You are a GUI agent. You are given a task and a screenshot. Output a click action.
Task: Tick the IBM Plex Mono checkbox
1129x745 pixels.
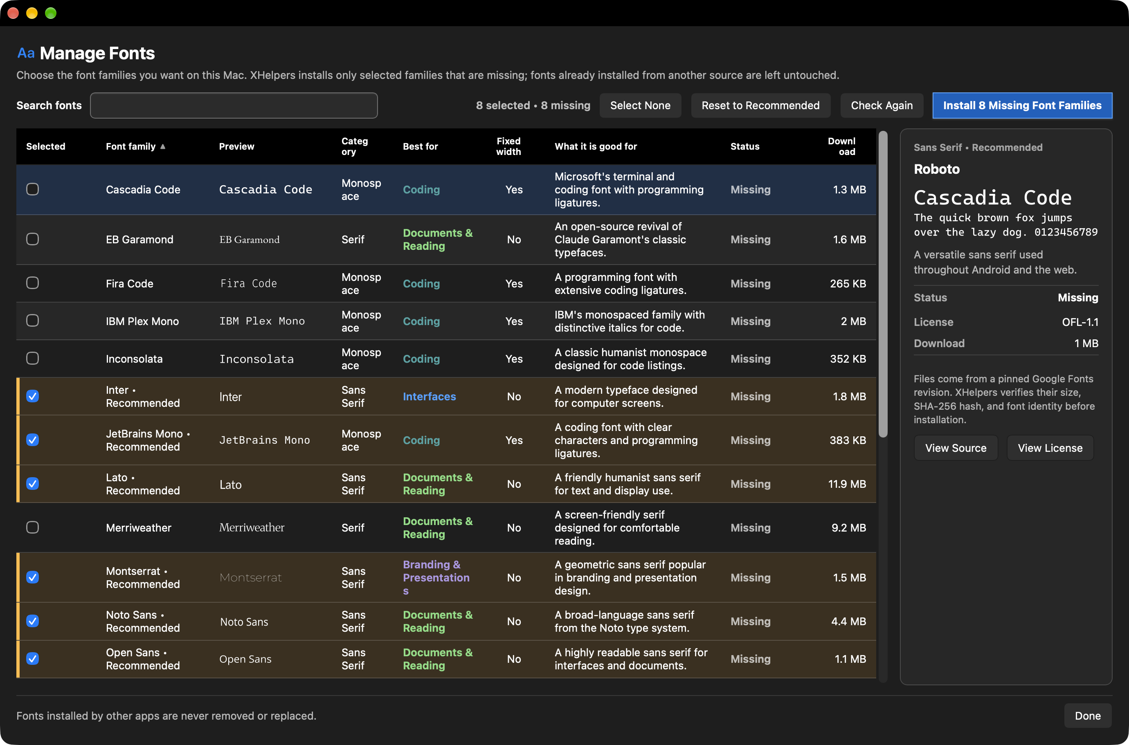coord(32,321)
